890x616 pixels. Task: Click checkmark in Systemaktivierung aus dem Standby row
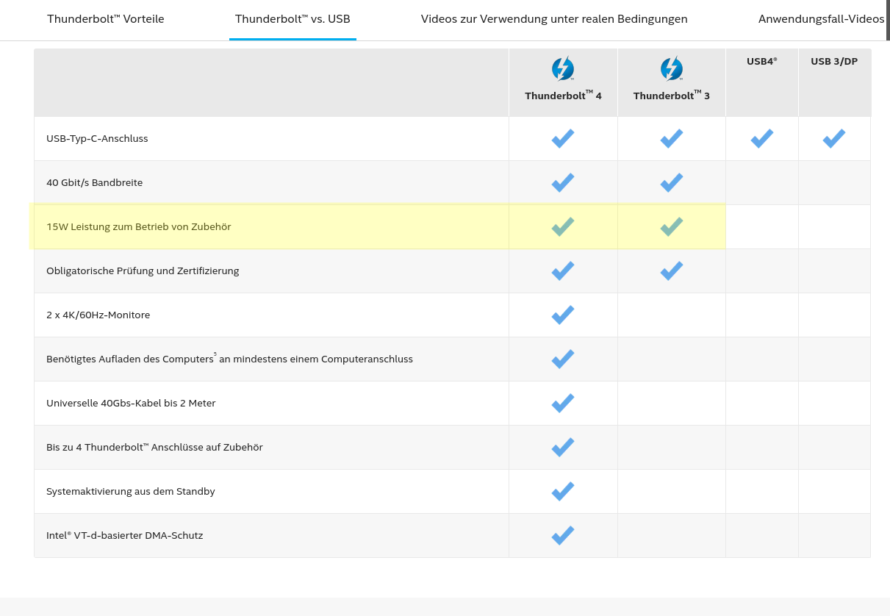click(x=563, y=491)
